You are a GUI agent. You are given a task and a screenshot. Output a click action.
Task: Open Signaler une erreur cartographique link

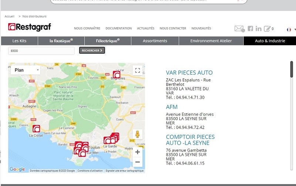click(x=125, y=171)
